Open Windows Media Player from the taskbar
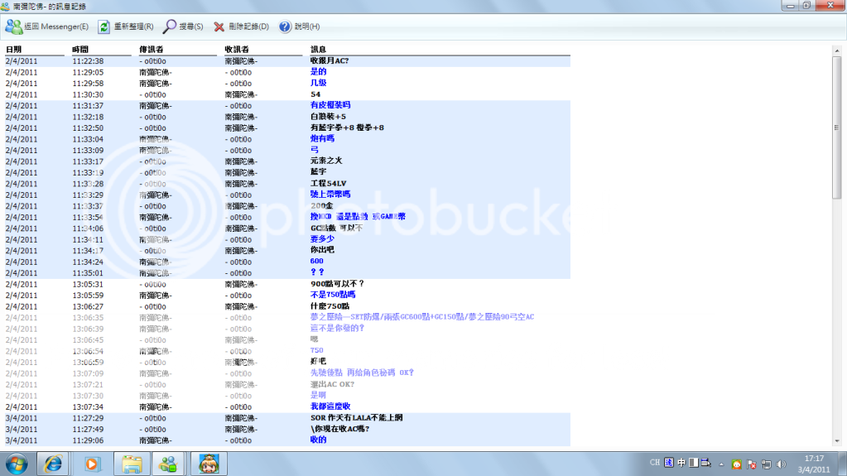Screen dimensions: 847x476 [92, 463]
